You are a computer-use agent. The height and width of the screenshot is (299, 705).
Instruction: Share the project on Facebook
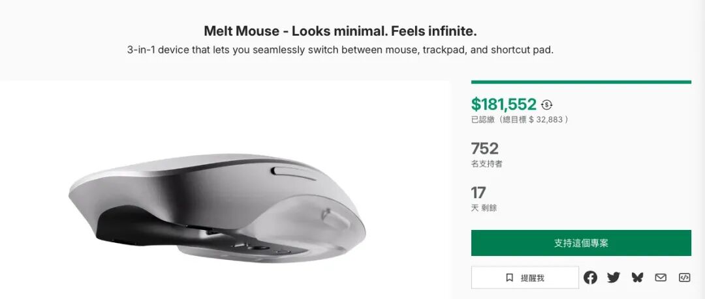click(590, 278)
